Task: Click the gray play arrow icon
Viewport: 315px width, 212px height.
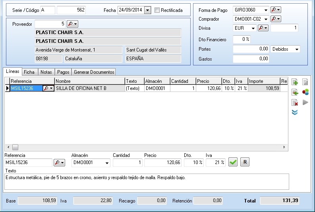Action: [305, 103]
